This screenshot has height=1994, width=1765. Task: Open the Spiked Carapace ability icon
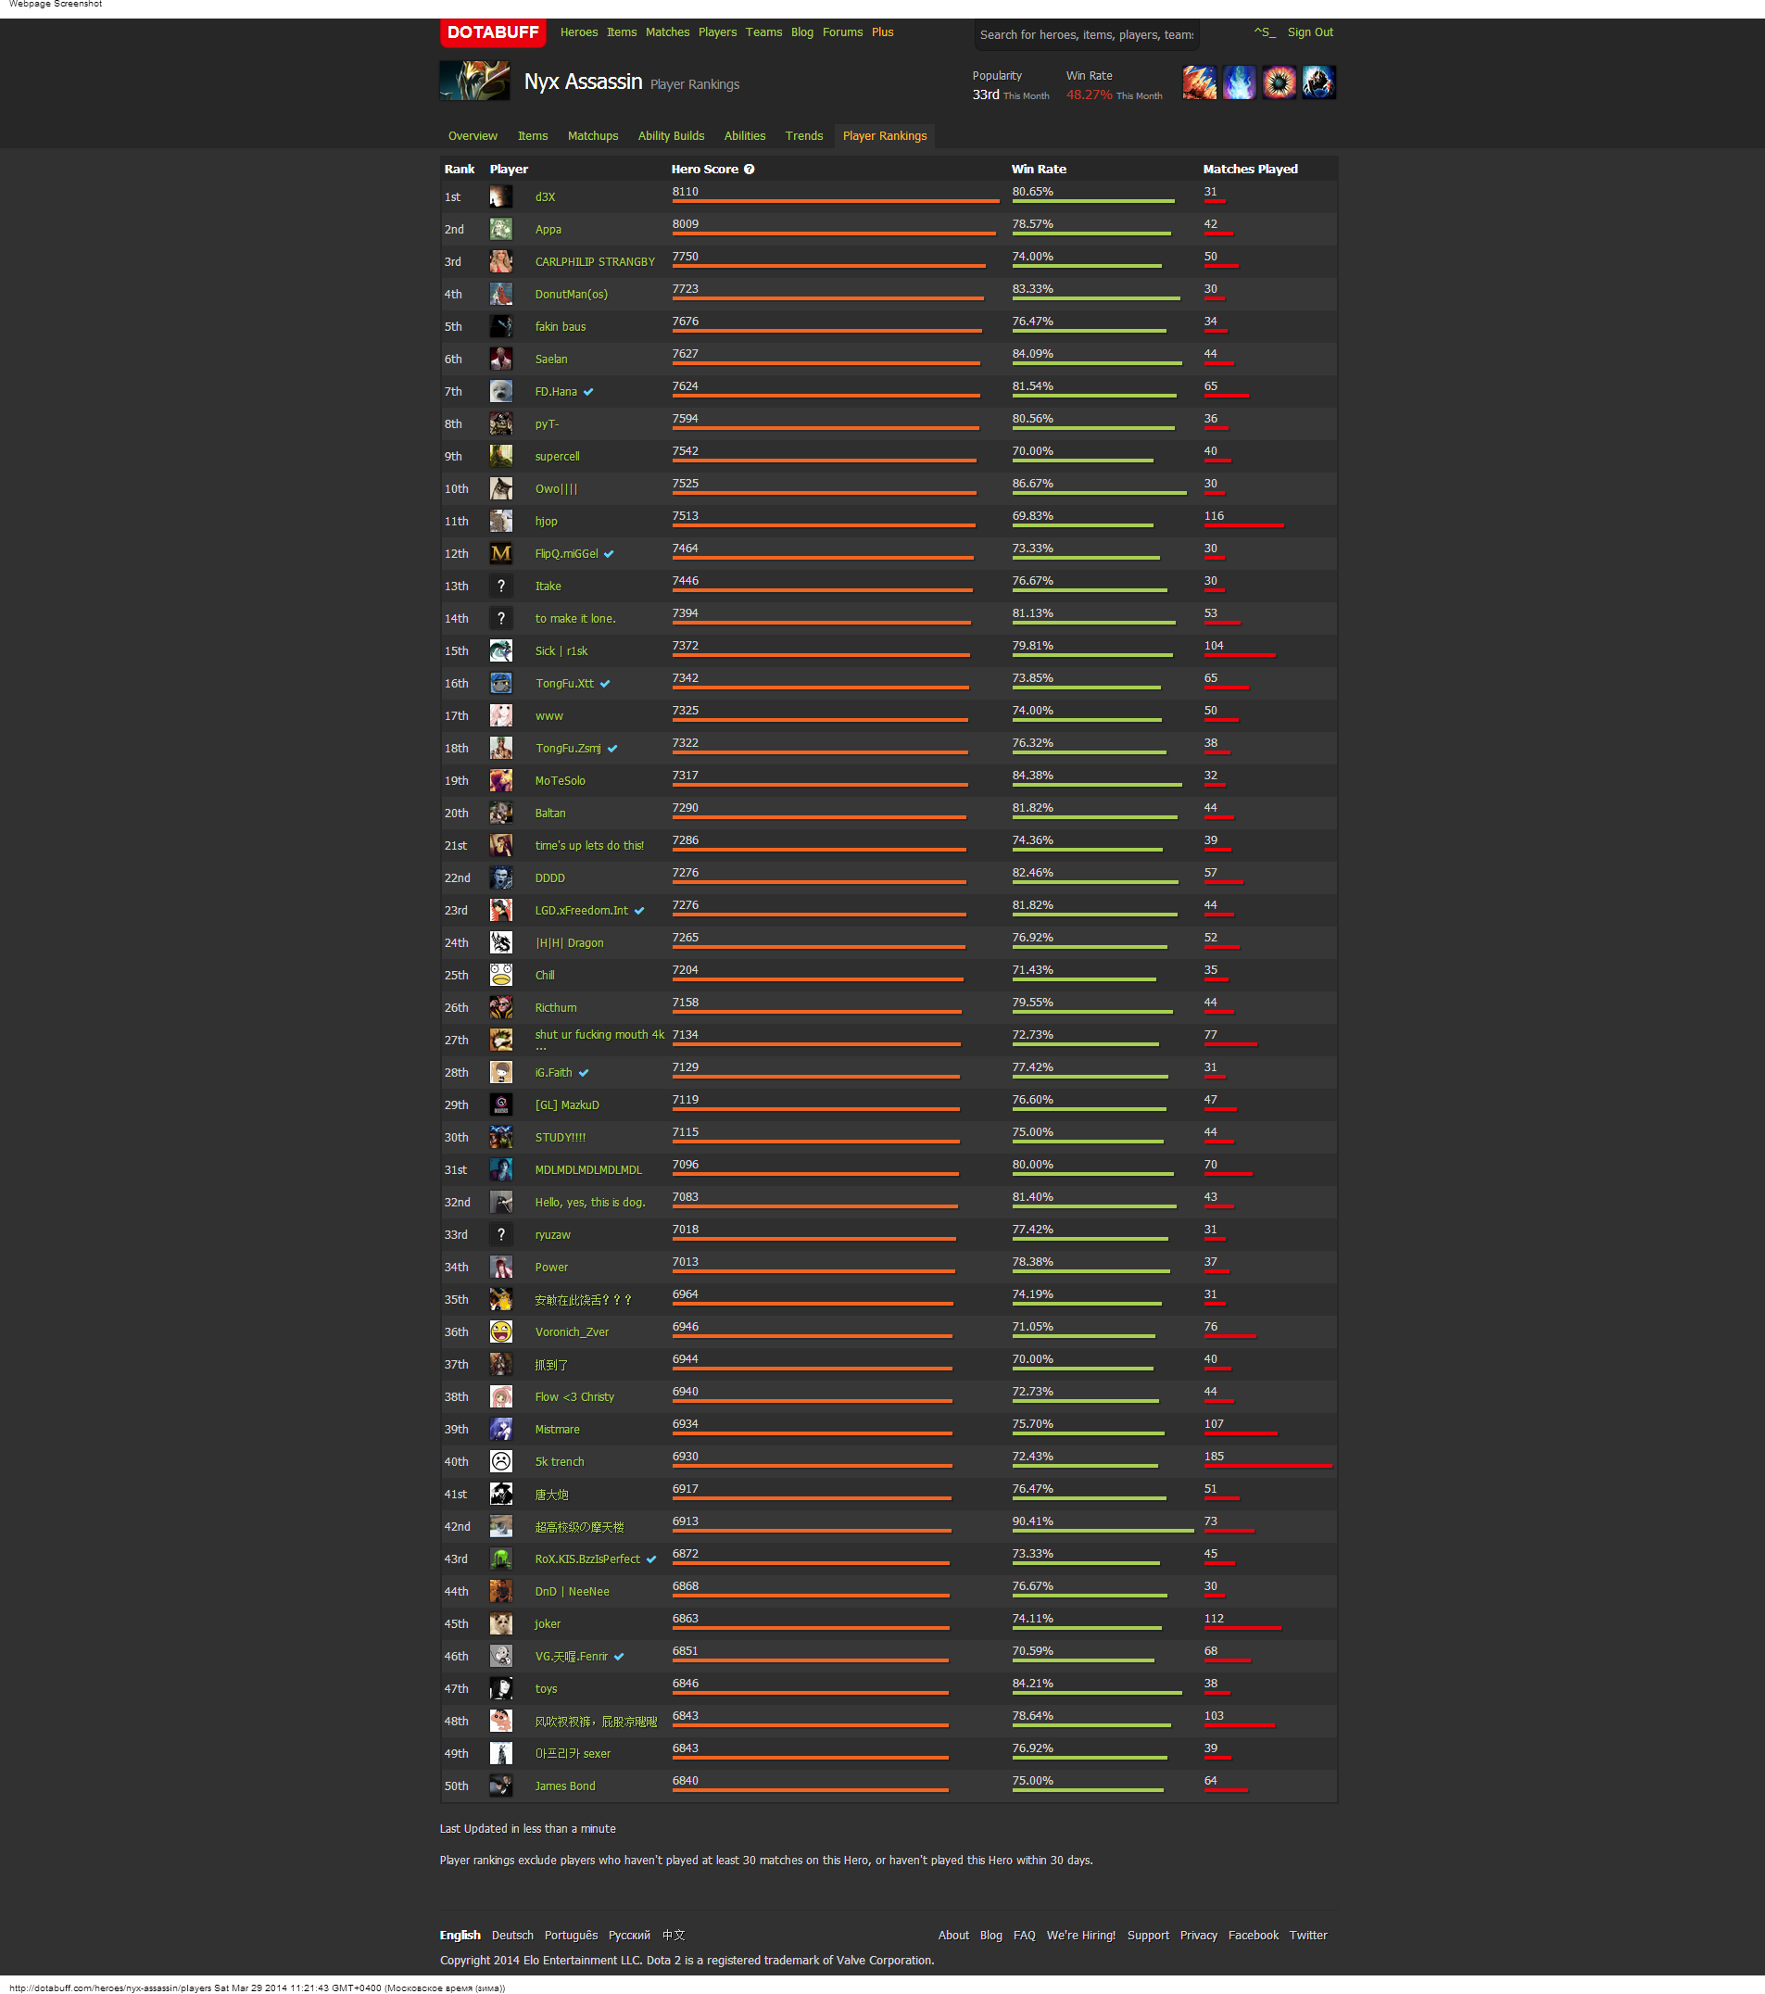[1280, 82]
